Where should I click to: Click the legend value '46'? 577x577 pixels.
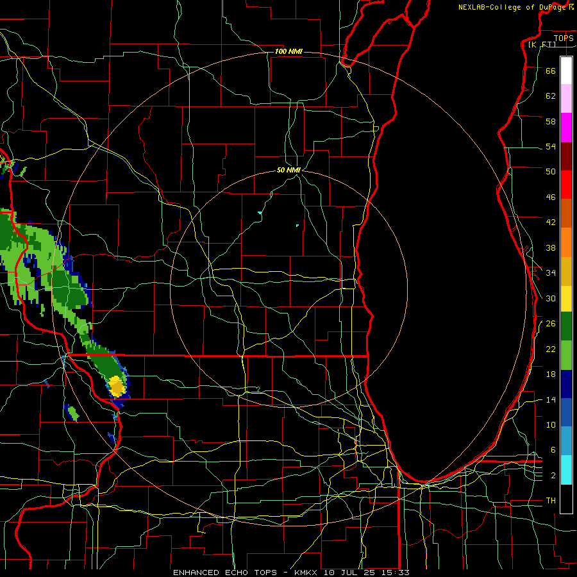click(x=551, y=197)
